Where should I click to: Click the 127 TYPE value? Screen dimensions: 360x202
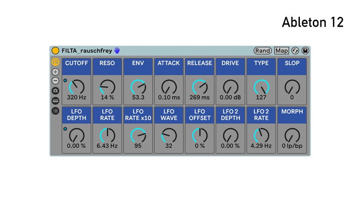pyautogui.click(x=261, y=97)
